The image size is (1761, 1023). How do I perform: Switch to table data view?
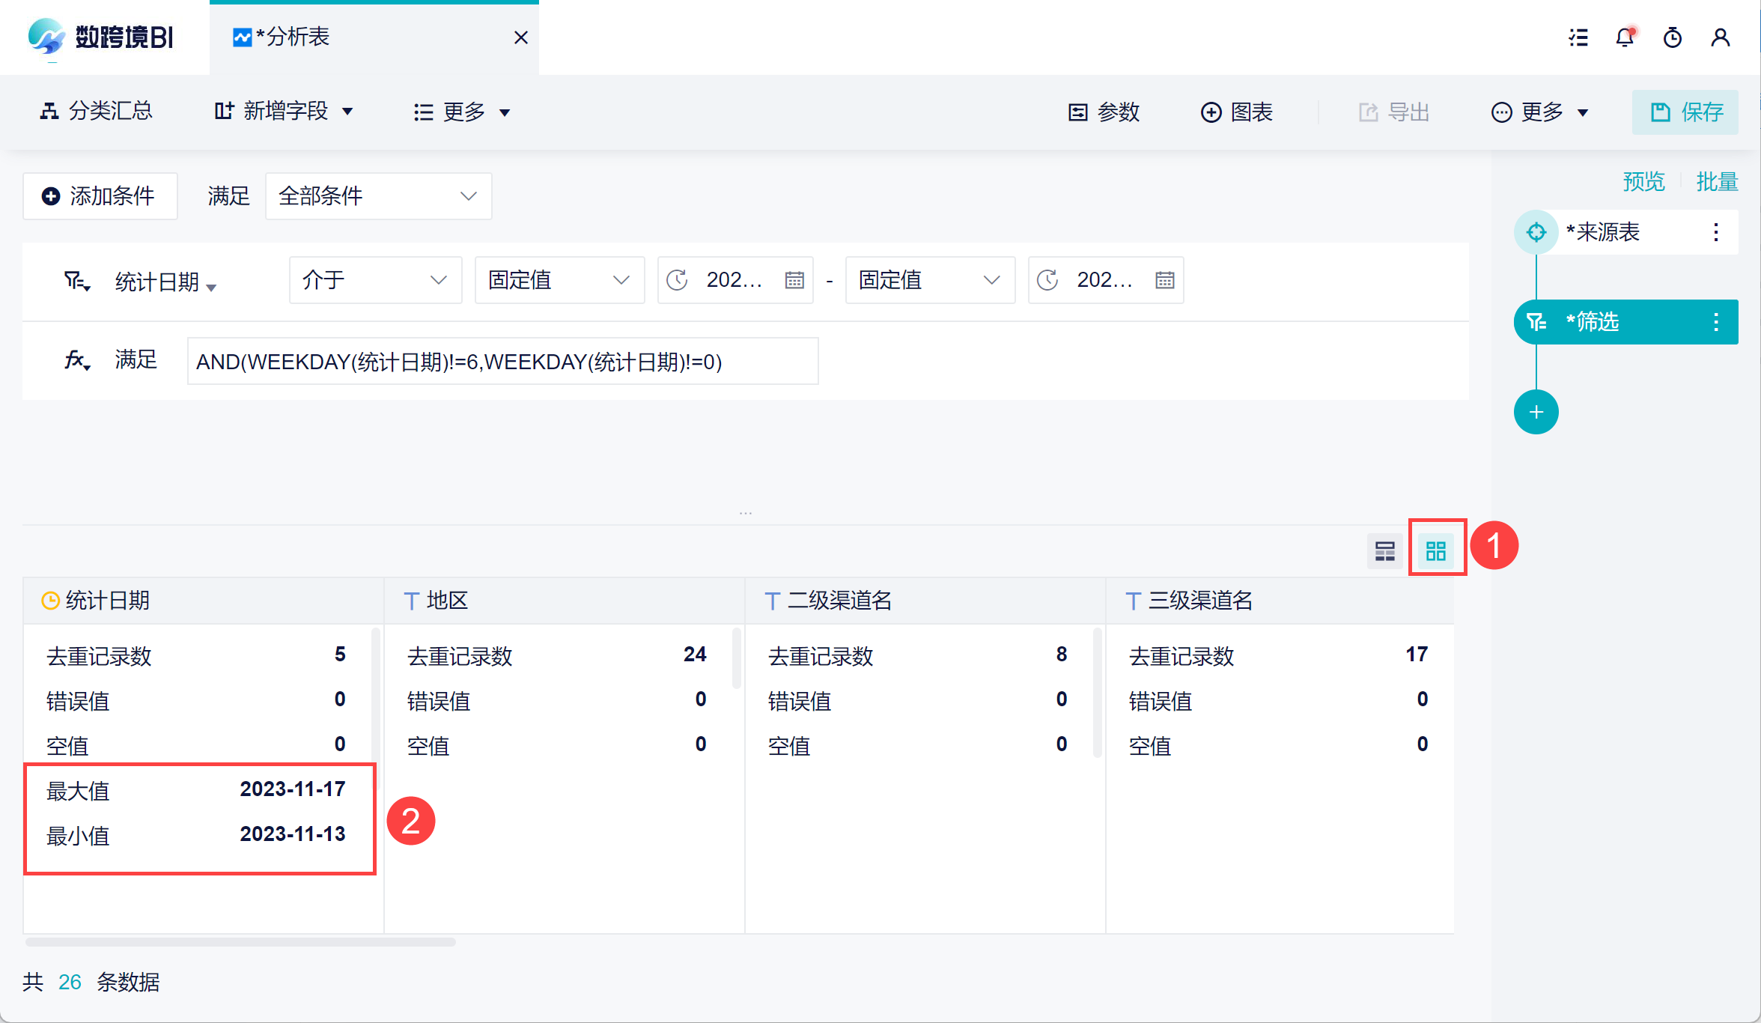pos(1384,552)
